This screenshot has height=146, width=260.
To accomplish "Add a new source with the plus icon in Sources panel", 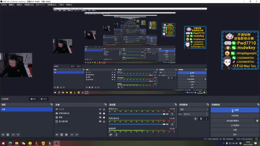I will [57, 135].
